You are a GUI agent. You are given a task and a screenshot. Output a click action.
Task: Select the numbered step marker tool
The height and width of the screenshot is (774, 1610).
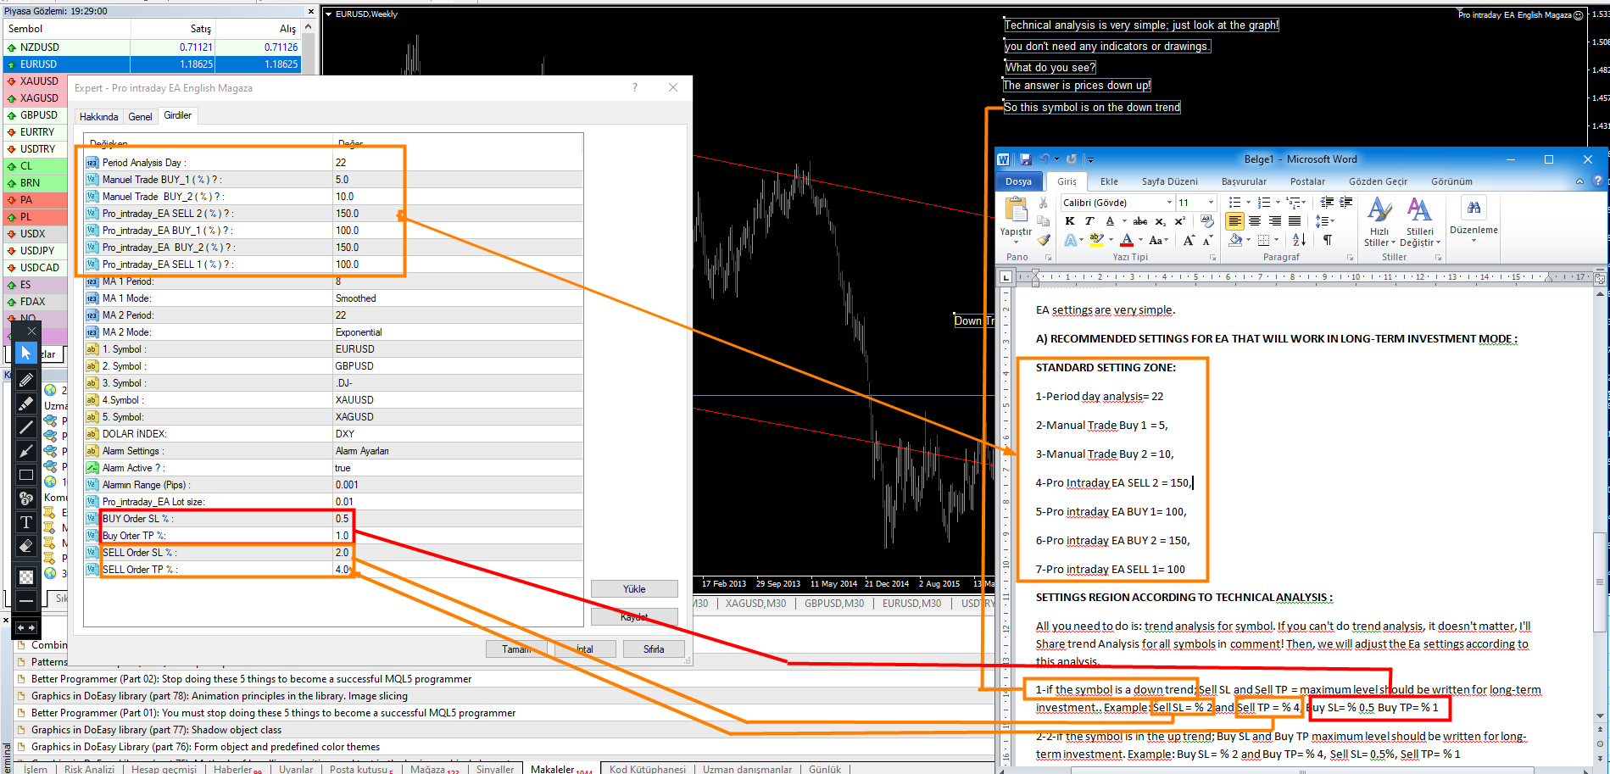tap(26, 498)
